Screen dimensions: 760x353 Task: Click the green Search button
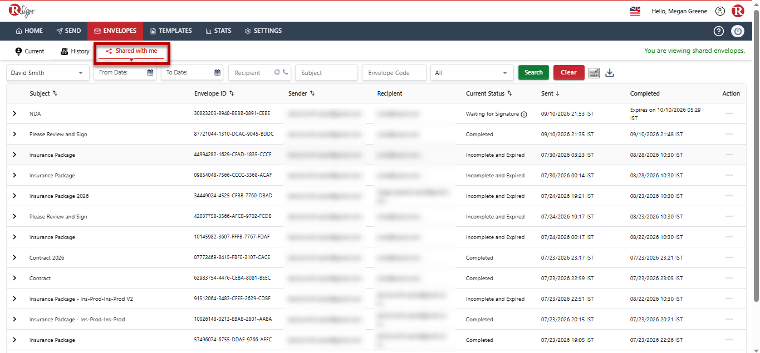[x=533, y=72]
